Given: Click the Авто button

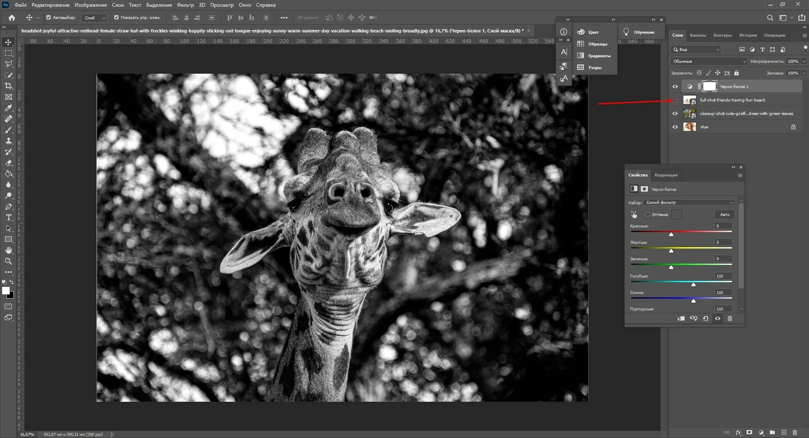Looking at the screenshot, I should click(725, 214).
